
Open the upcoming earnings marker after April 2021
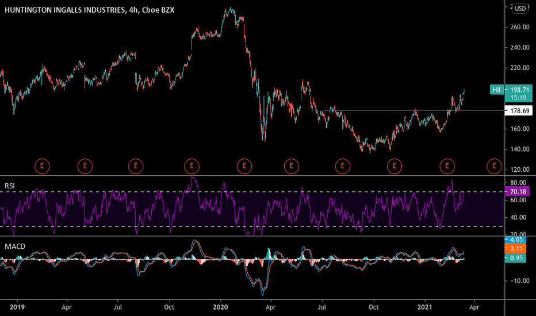coord(494,167)
